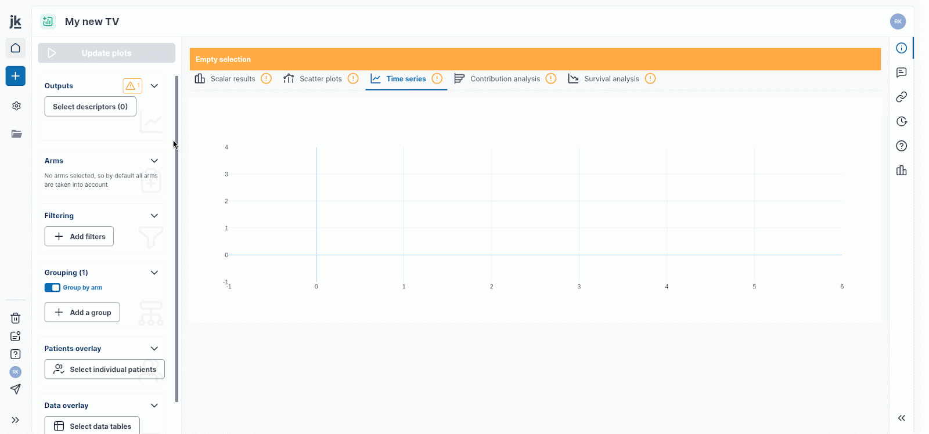Click the link icon on right panel
The image size is (929, 434).
901,97
